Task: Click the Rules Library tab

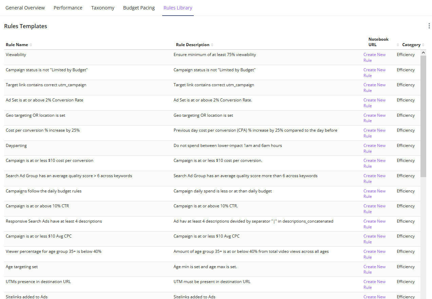Action: pos(177,8)
